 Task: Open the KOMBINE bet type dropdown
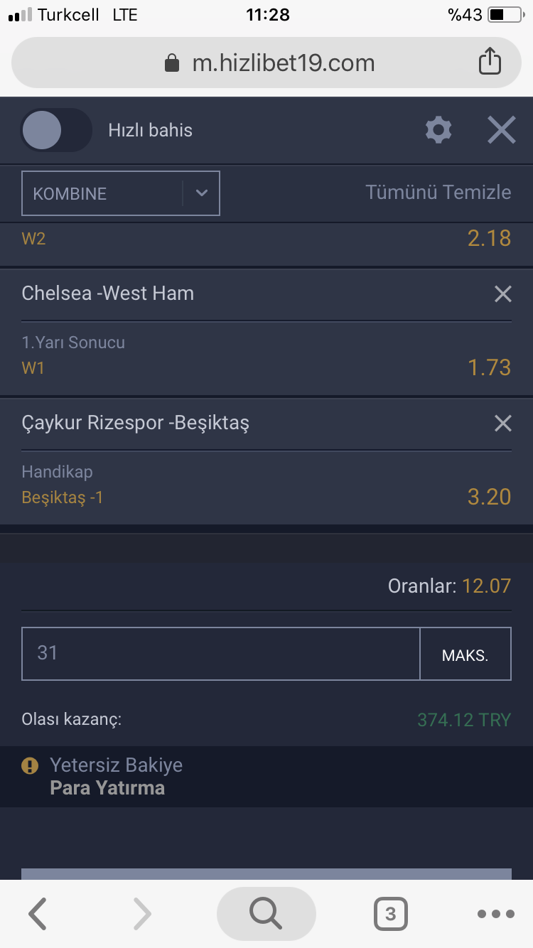tap(121, 193)
